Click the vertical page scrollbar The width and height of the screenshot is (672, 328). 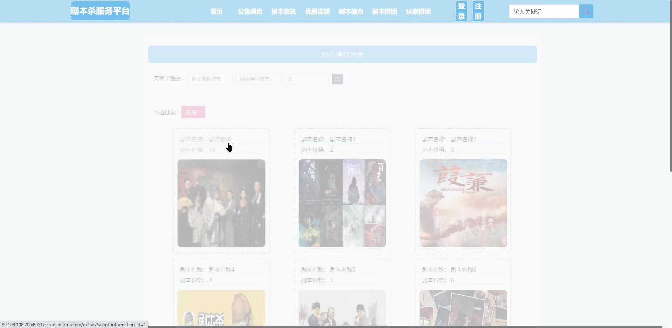pos(671,86)
